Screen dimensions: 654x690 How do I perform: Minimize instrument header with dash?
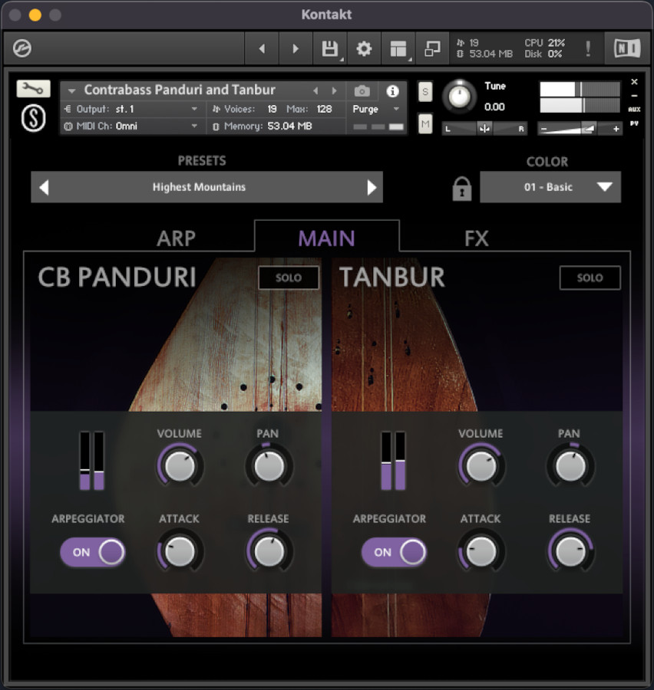point(634,96)
